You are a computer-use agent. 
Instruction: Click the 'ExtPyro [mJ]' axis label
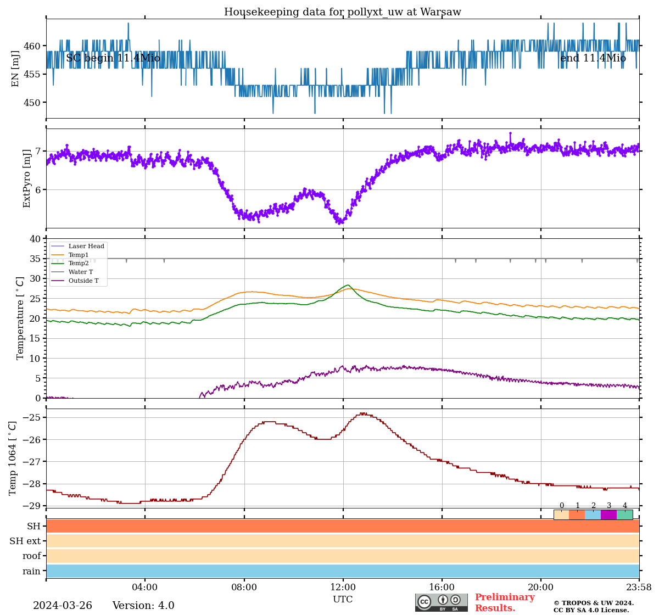point(26,178)
